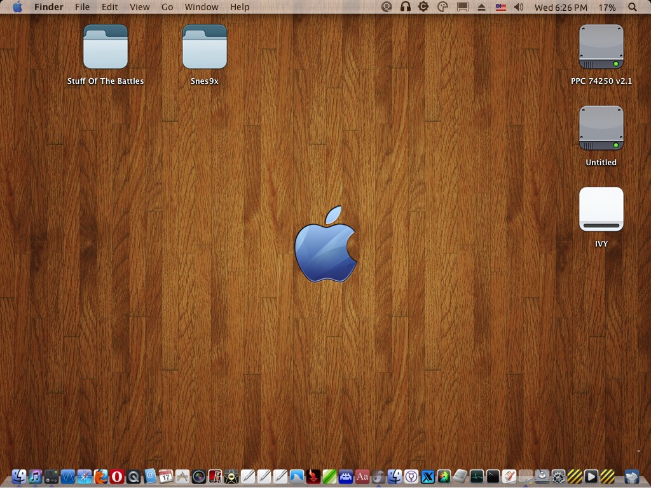The image size is (651, 488).
Task: Open System Preferences gear in Dock
Action: (558, 477)
